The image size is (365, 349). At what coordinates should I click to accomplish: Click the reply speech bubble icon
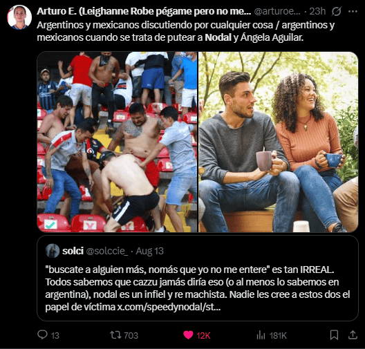(x=42, y=334)
